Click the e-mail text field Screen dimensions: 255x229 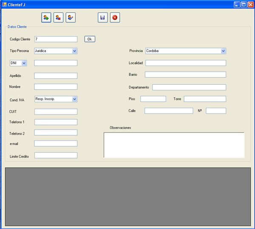point(56,143)
